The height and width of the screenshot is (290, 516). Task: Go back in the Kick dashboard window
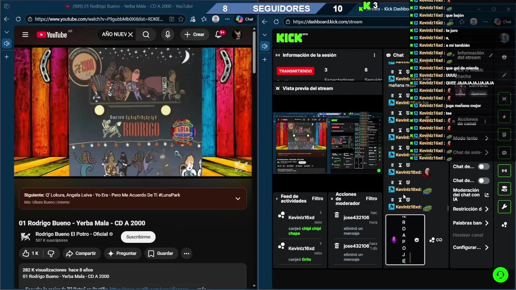(x=265, y=22)
